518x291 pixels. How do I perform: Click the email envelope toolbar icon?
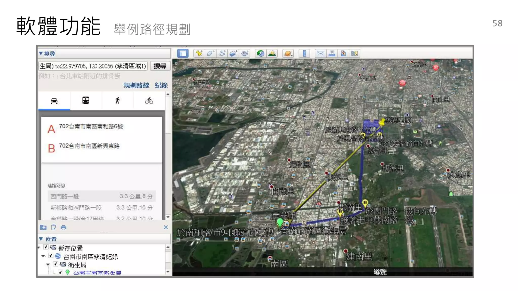(x=320, y=53)
